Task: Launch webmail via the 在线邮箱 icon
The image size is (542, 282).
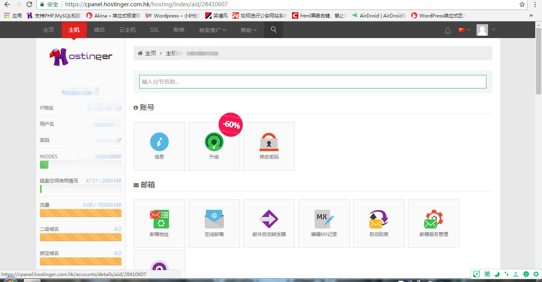Action: (x=214, y=223)
